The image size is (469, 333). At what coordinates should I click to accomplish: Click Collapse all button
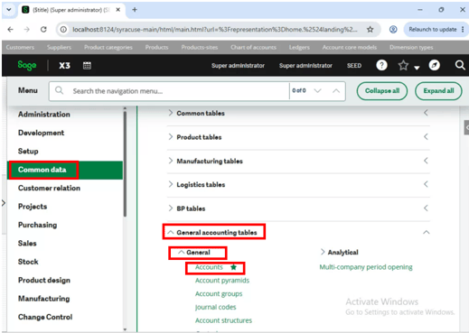382,91
